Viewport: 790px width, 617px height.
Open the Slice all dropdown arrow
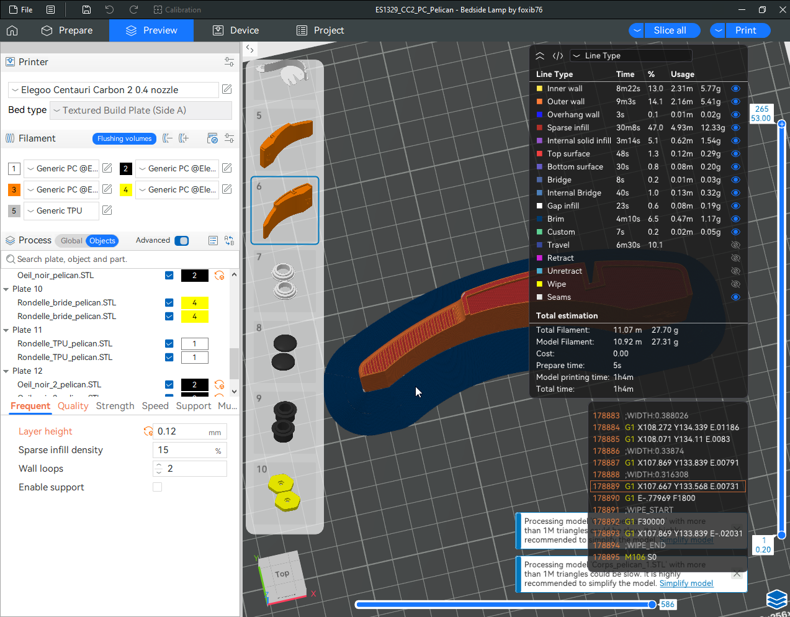pos(637,30)
